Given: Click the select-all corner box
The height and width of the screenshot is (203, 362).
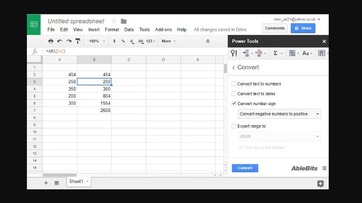Looking at the screenshot, I should click(x=35, y=60).
